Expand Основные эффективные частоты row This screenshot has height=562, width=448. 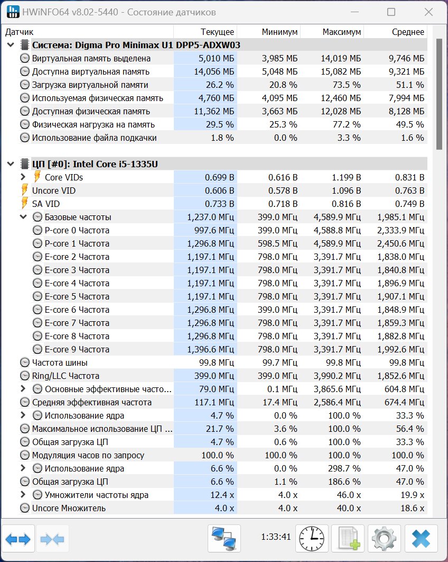click(x=23, y=388)
